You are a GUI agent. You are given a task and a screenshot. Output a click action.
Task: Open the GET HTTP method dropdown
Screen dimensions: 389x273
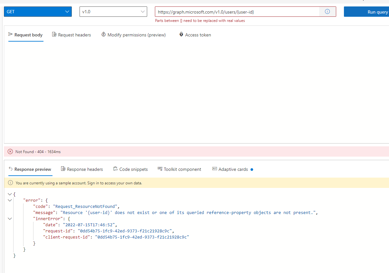[x=38, y=12]
